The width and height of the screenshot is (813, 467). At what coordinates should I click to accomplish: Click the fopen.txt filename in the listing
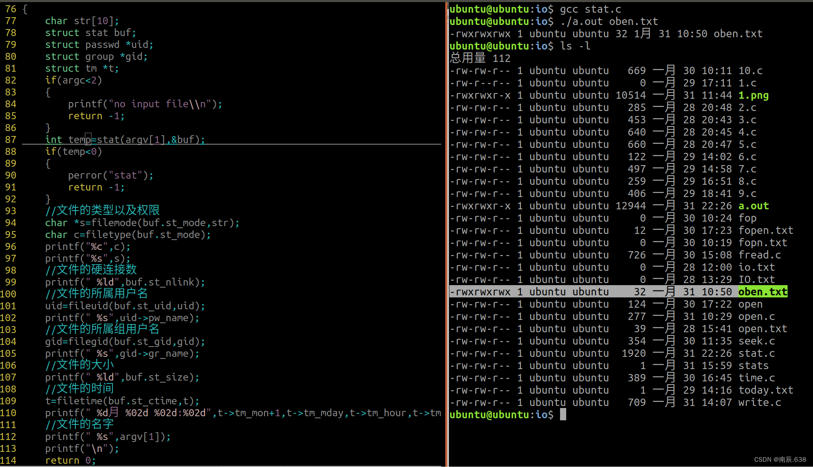765,230
